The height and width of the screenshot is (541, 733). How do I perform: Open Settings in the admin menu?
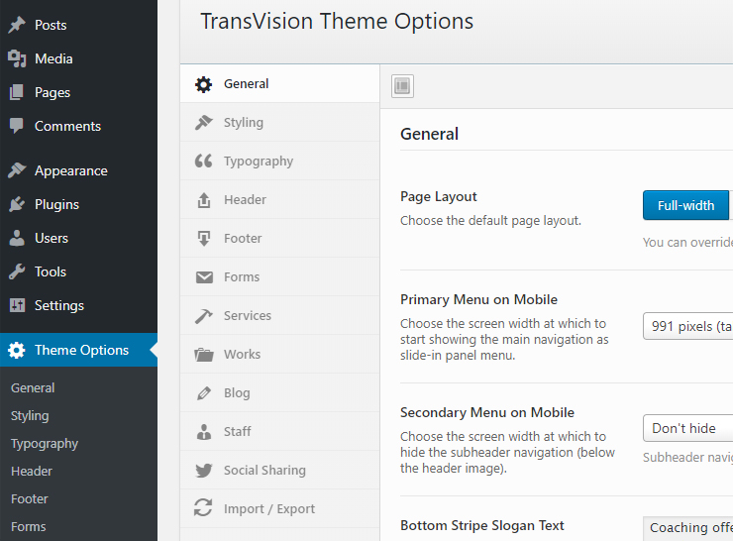[x=78, y=305]
